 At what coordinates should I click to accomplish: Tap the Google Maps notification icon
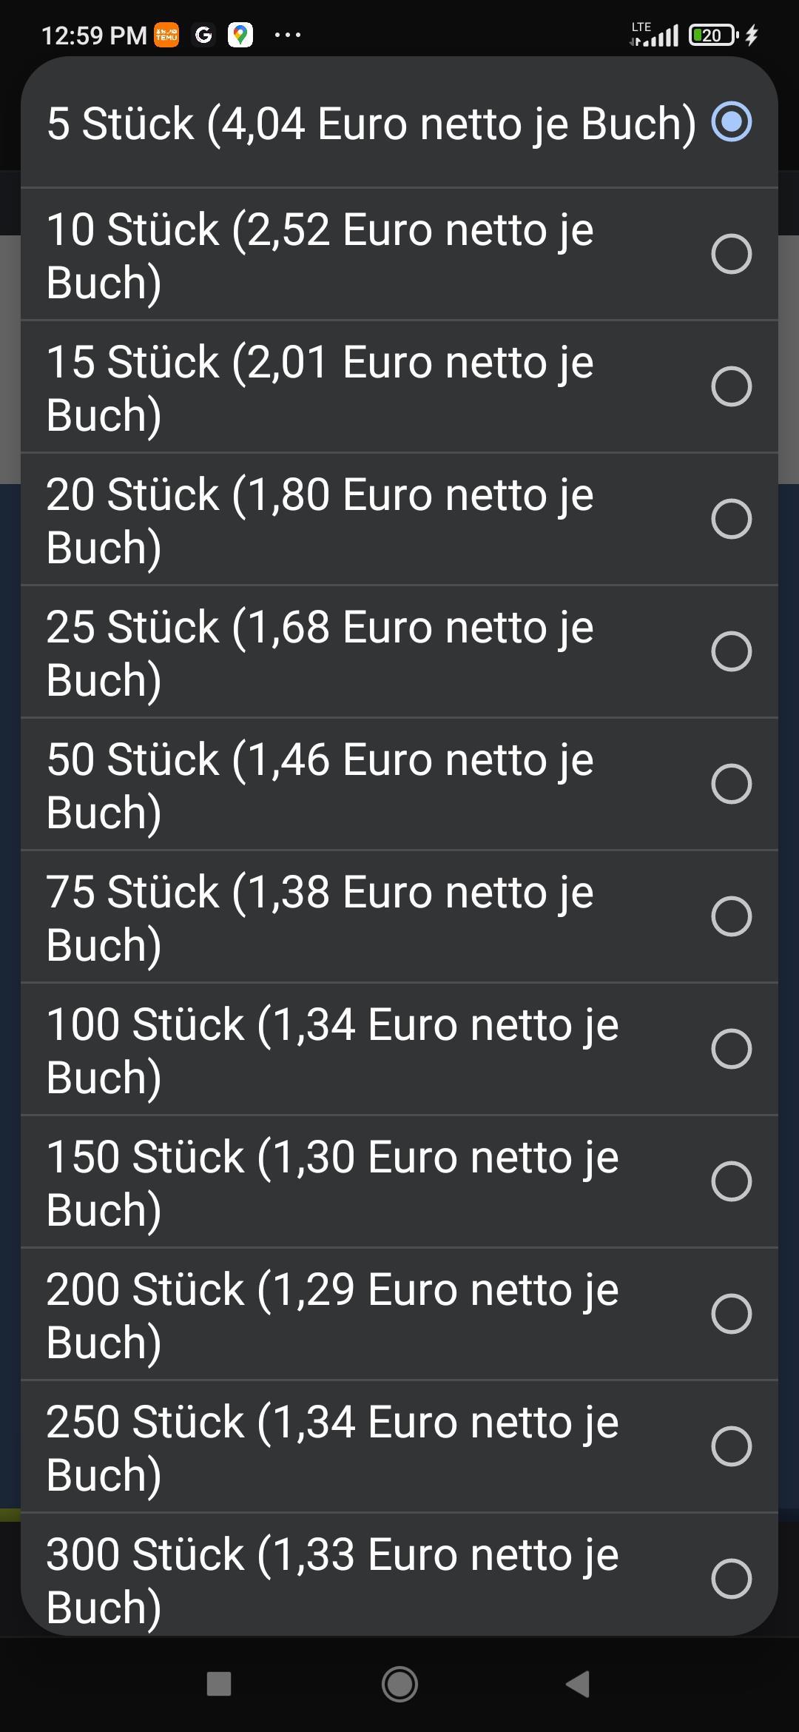[240, 35]
